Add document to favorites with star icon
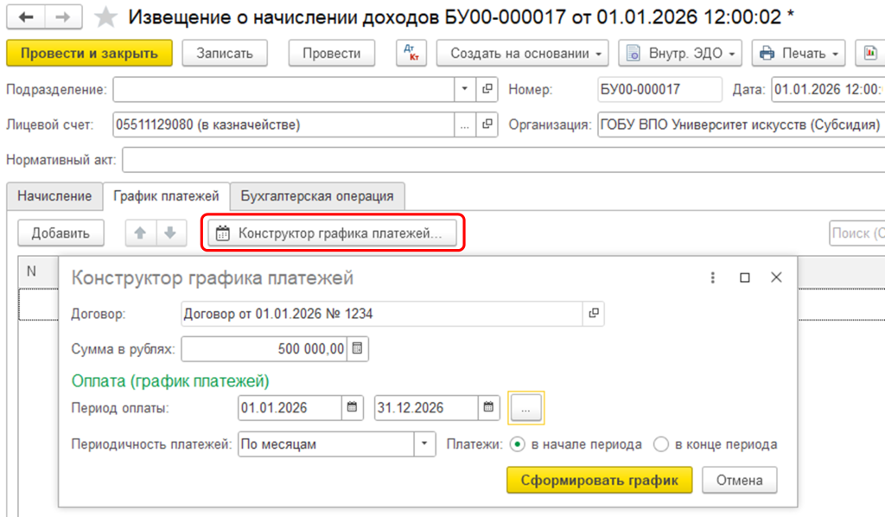The width and height of the screenshot is (885, 517). click(105, 17)
